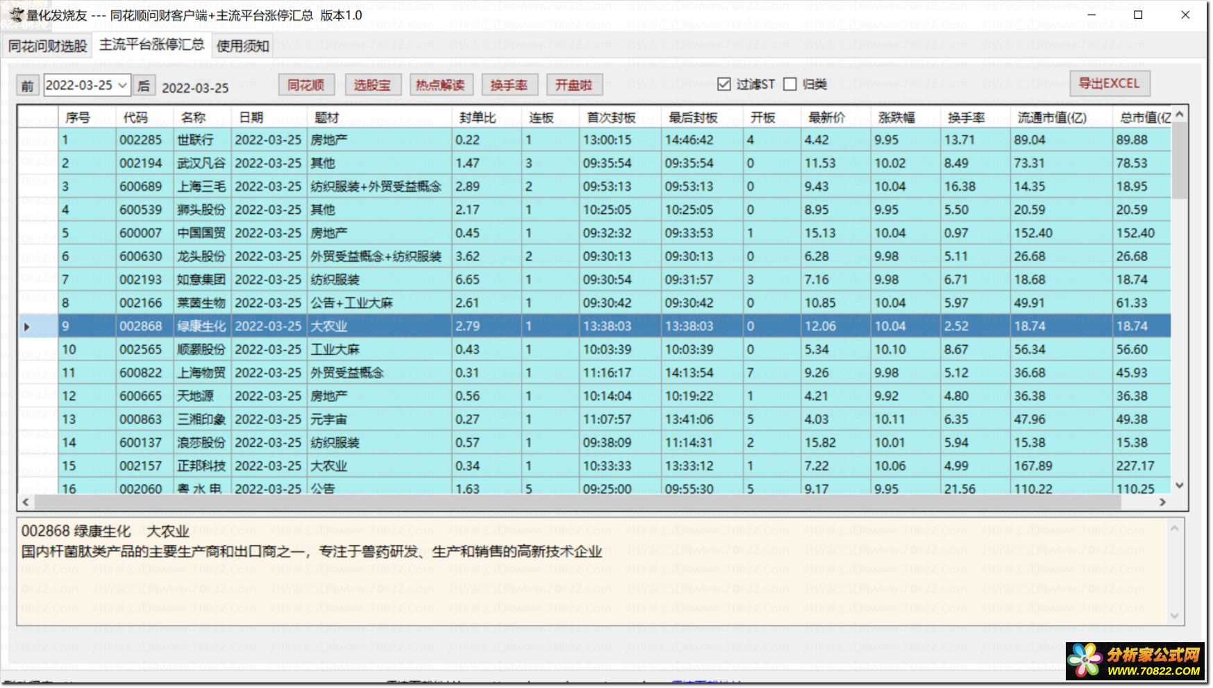
Task: Click the 导出EXCEL button
Action: [1109, 83]
